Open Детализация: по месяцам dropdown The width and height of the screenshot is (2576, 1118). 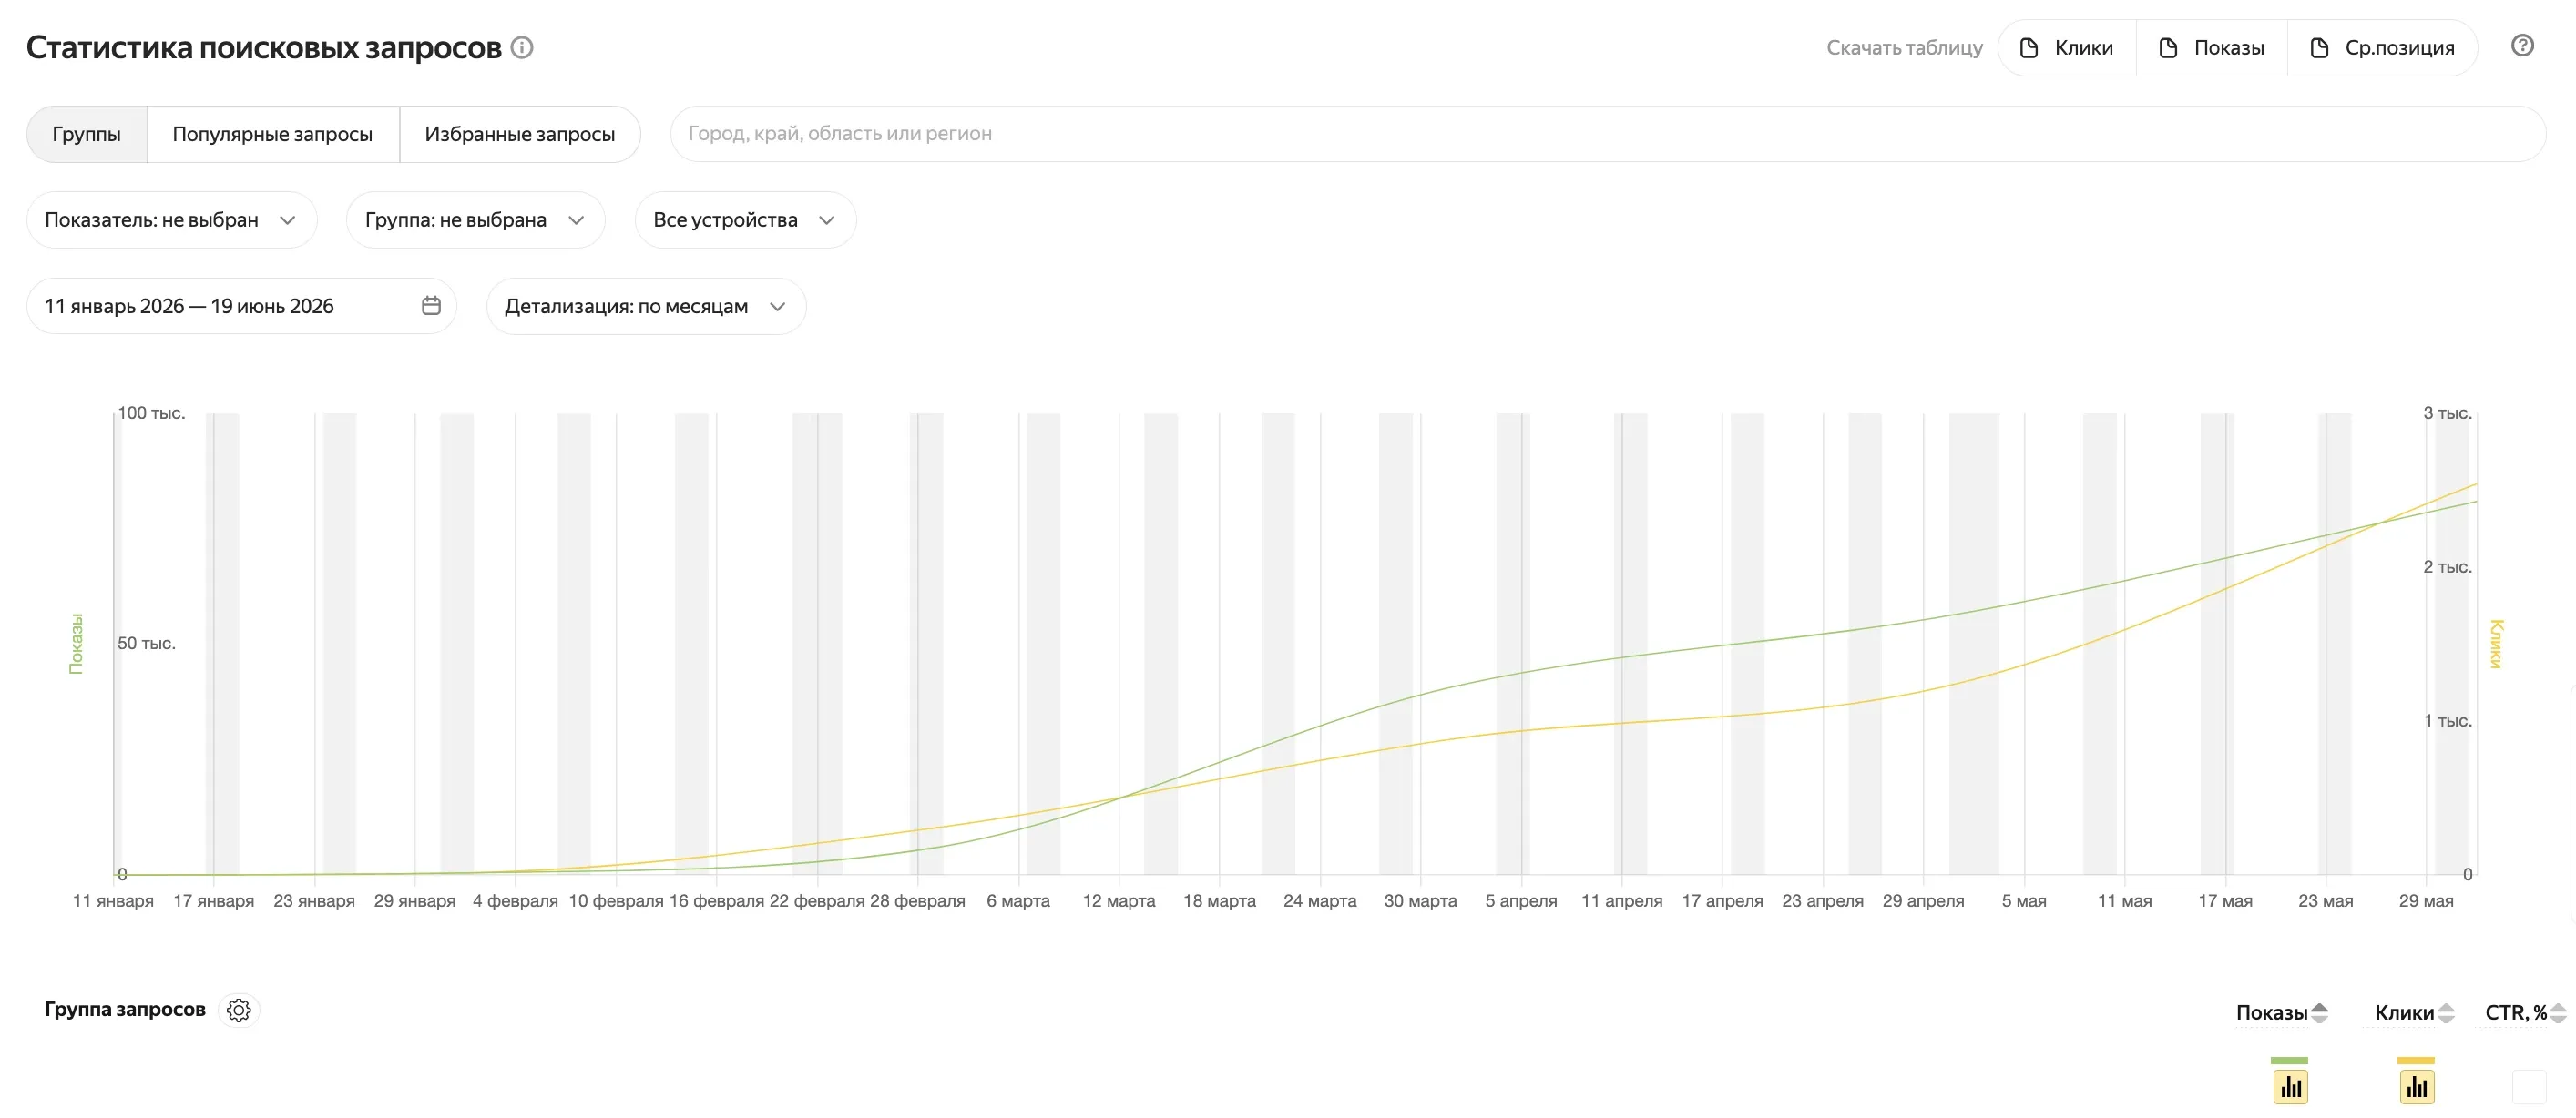[646, 306]
